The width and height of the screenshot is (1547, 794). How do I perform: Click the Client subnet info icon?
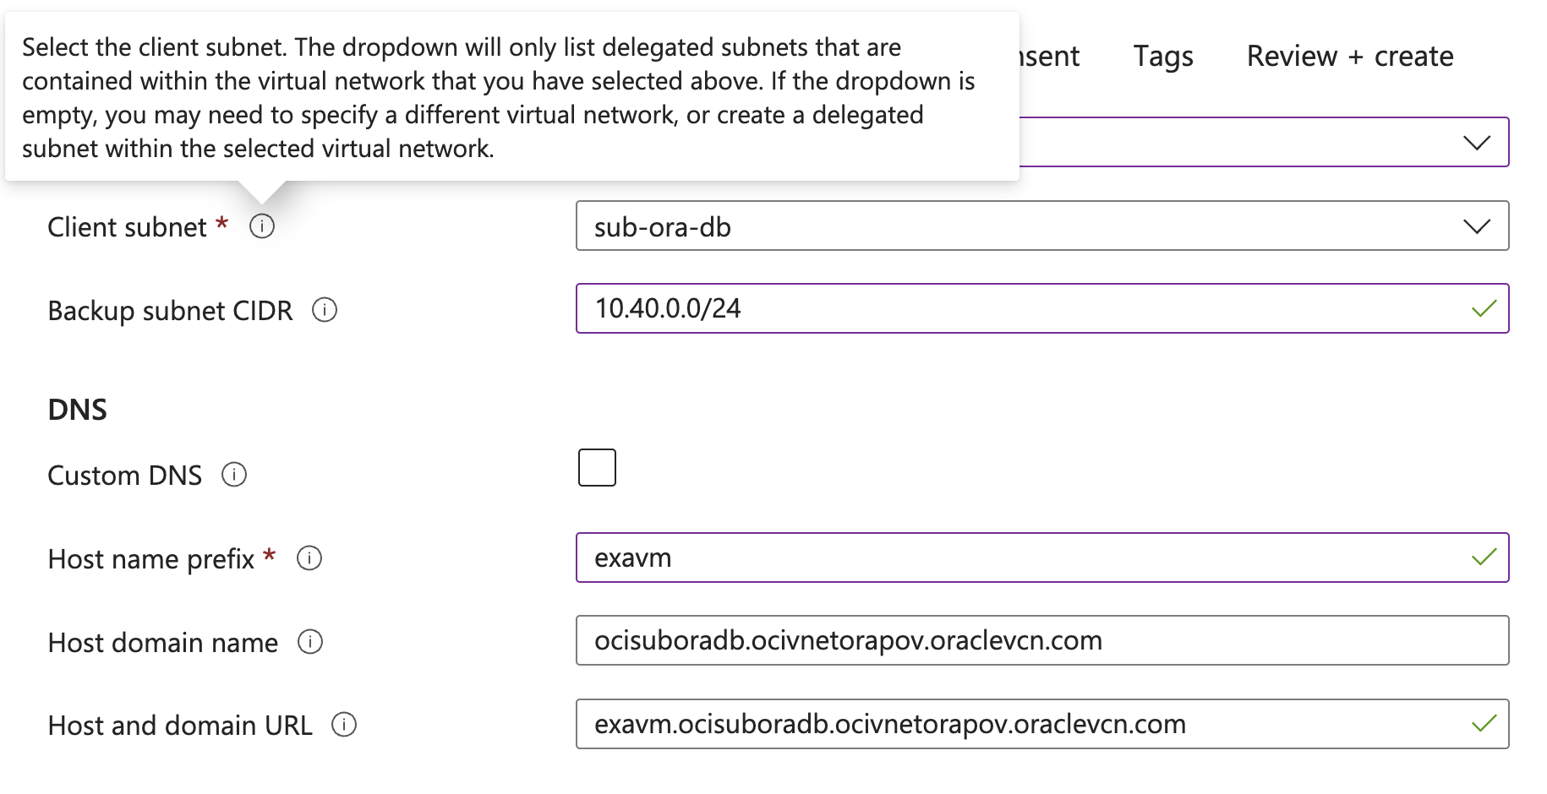[262, 226]
